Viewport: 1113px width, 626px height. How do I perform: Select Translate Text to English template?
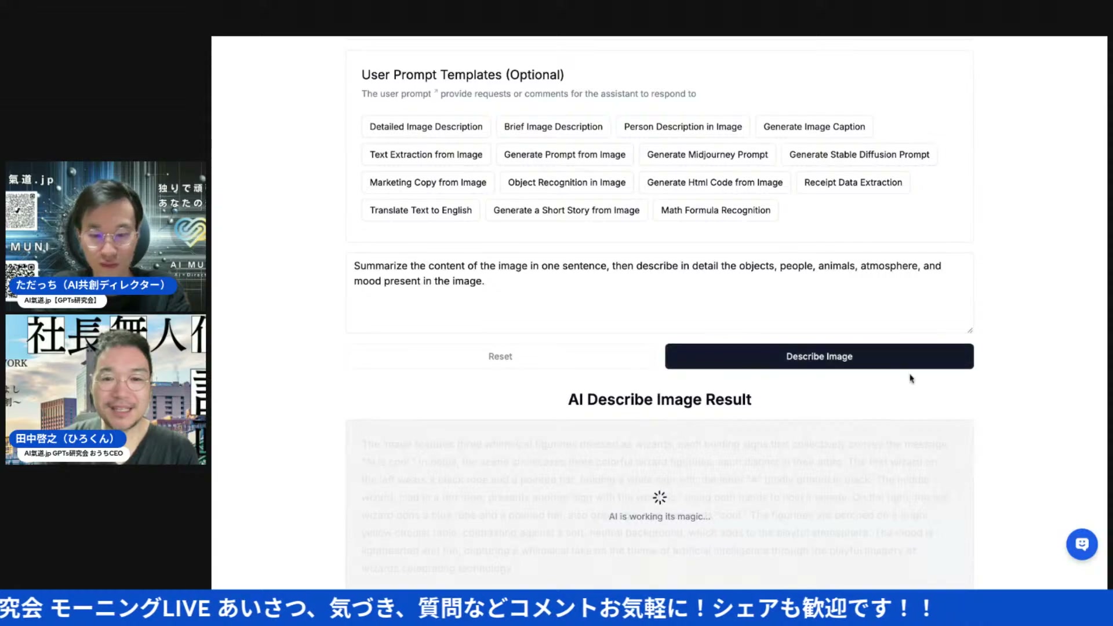click(x=421, y=210)
